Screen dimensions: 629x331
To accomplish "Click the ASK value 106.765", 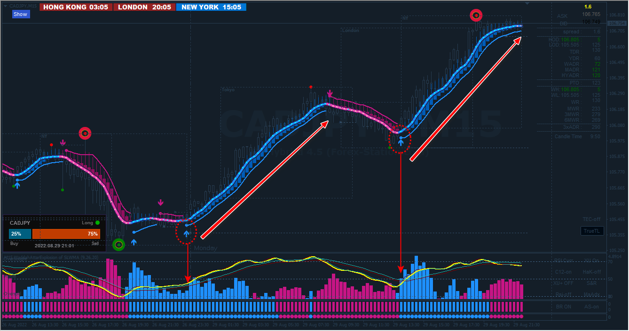I will (591, 15).
